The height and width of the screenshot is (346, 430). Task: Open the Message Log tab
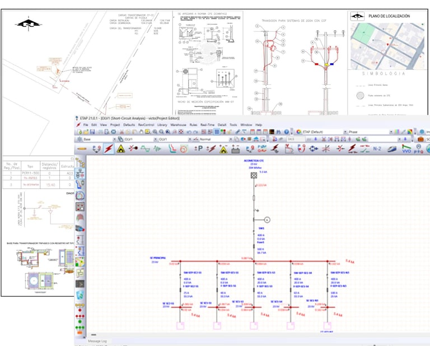click(97, 341)
